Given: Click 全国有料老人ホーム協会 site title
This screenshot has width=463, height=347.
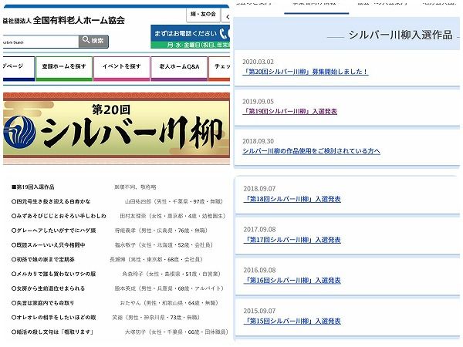Looking at the screenshot, I should coord(79,20).
